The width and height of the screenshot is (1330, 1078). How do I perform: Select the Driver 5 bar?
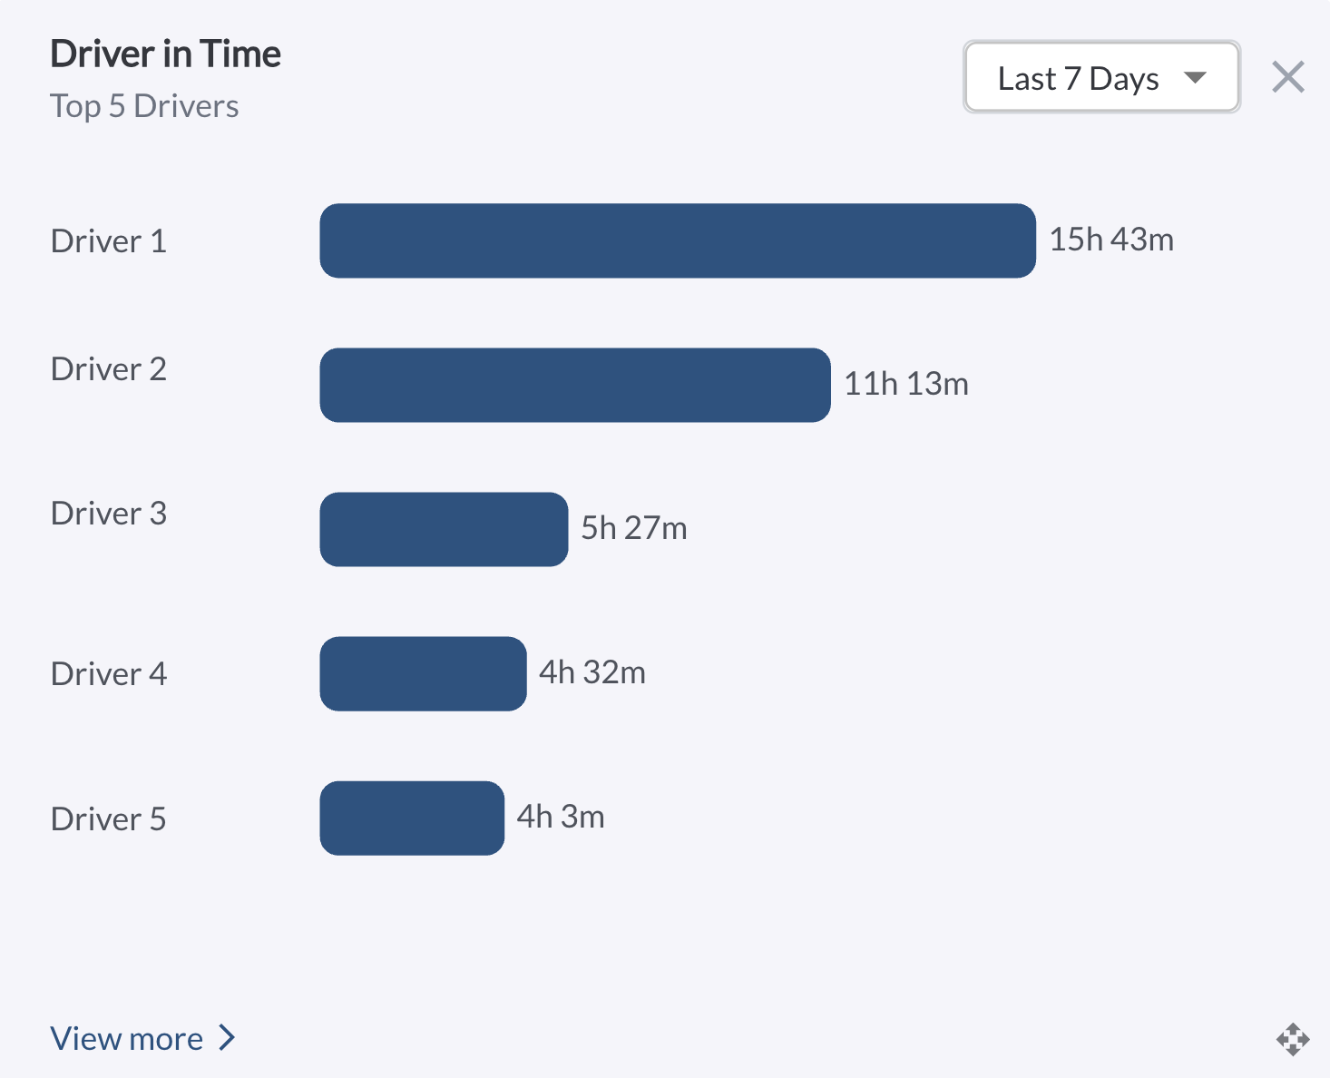click(412, 818)
